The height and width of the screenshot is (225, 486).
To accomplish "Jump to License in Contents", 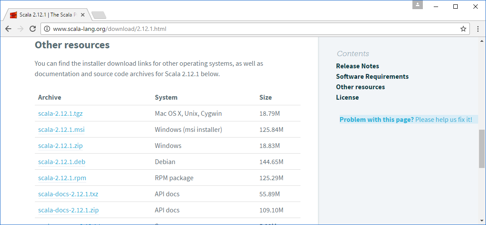I will pos(348,97).
